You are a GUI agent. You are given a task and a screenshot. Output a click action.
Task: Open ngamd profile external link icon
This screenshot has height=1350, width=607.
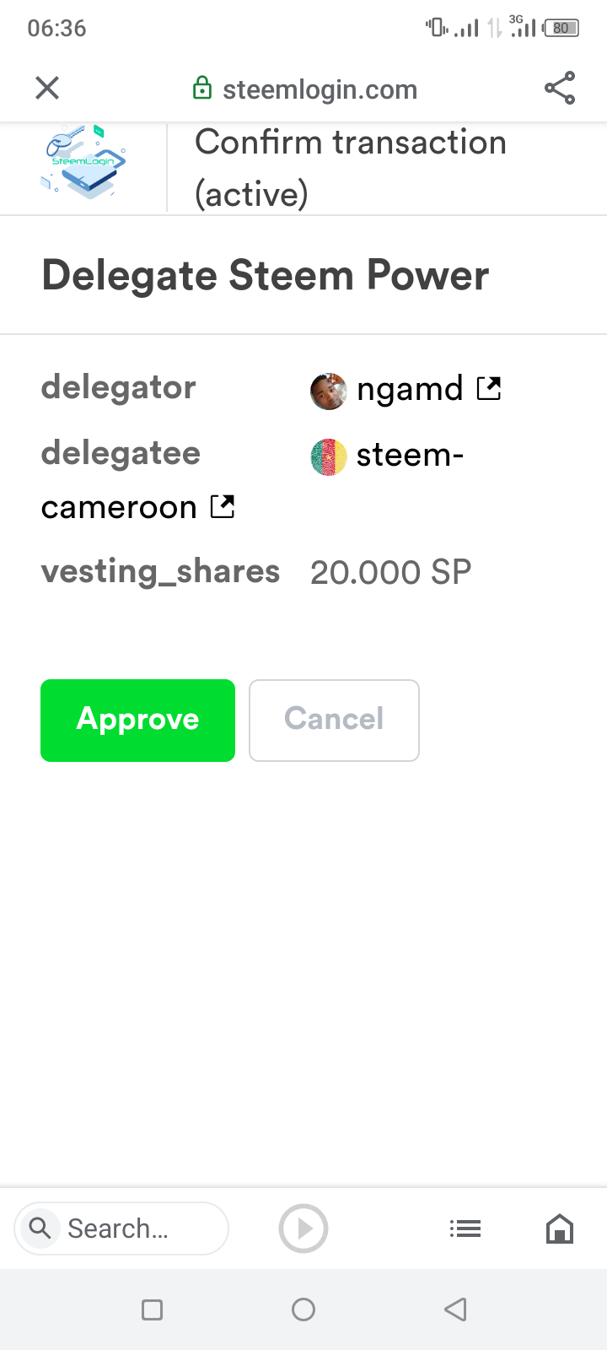point(489,388)
